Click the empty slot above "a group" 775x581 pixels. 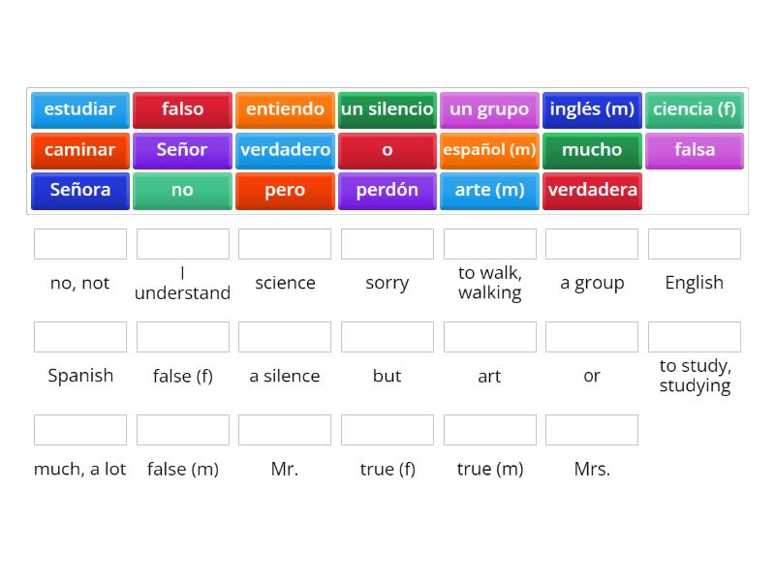pos(592,244)
